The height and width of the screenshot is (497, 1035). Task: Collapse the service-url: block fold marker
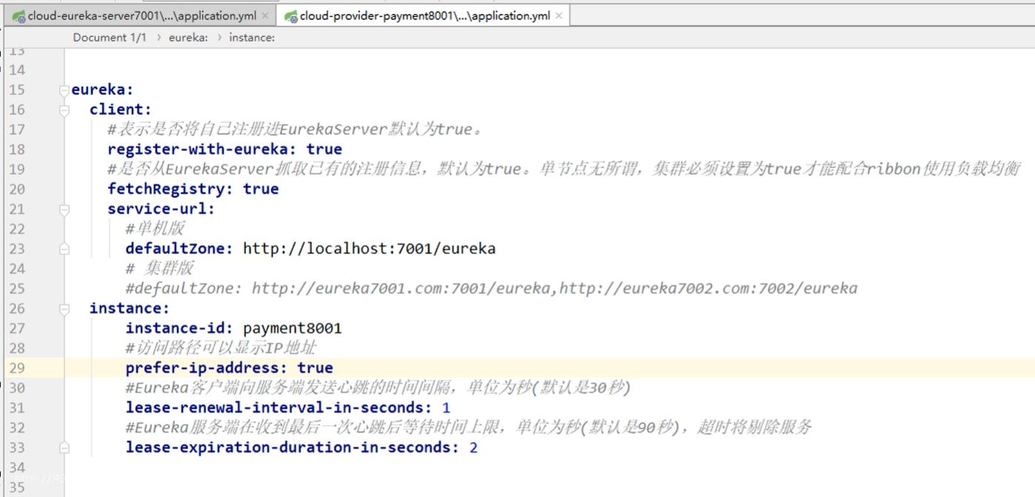pos(64,210)
